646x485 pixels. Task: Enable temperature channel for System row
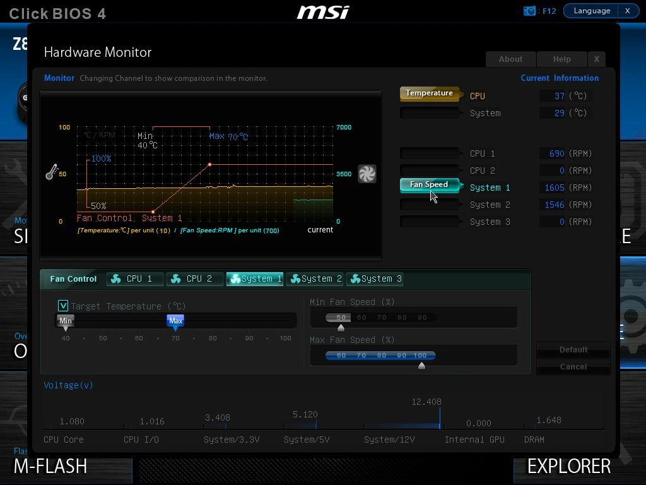tap(430, 112)
